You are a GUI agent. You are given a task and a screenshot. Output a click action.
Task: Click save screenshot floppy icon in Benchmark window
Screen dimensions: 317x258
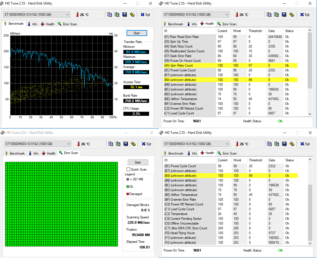click(x=125, y=15)
